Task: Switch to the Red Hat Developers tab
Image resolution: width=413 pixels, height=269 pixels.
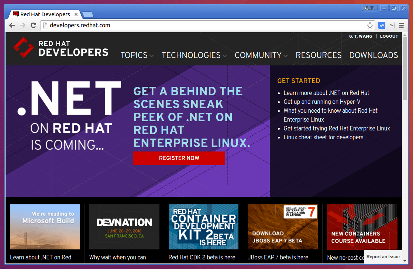Action: coord(44,14)
